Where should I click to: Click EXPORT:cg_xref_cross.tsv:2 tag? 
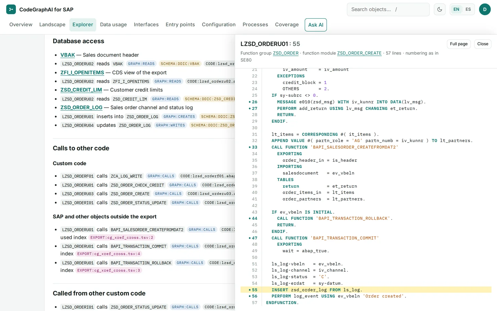point(122,237)
